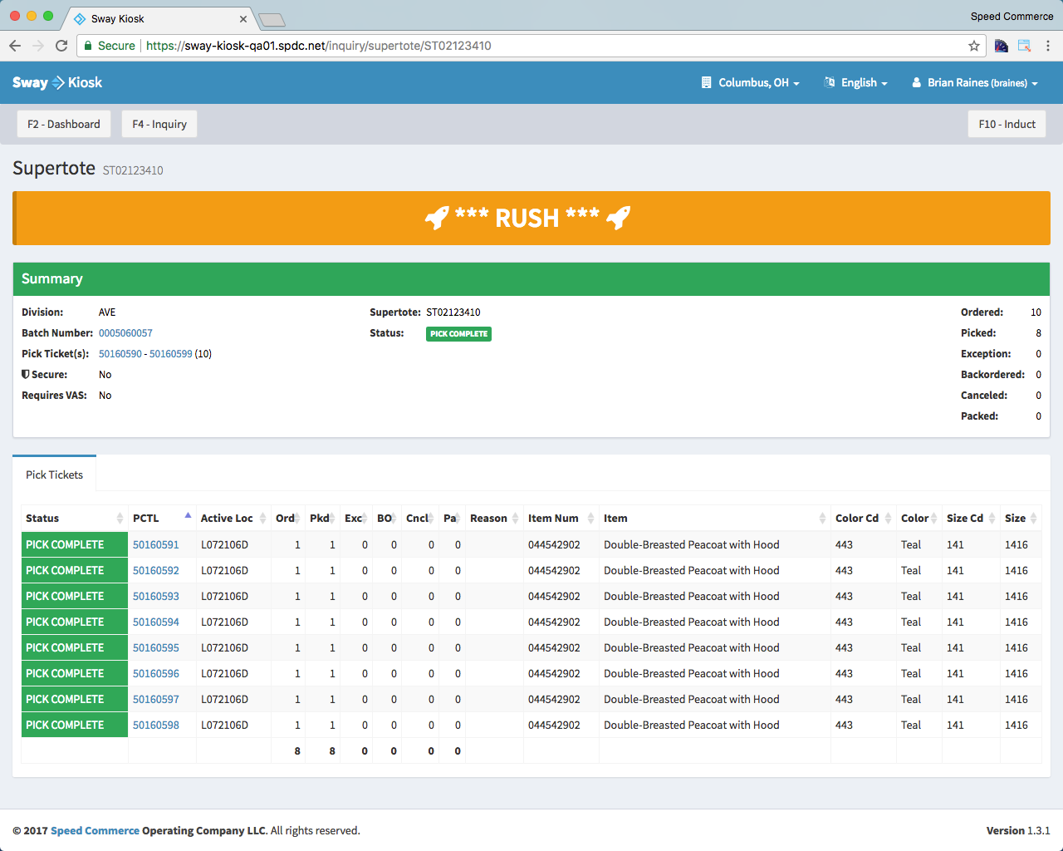Click the browser forward arrow
This screenshot has width=1063, height=851.
tap(38, 46)
